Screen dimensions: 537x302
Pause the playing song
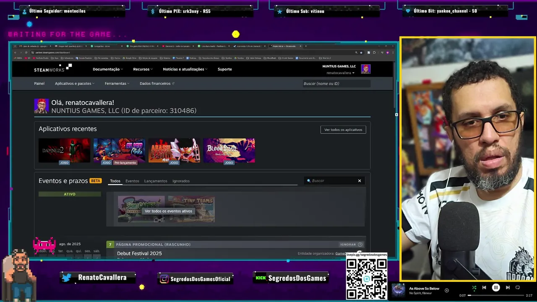pos(496,288)
